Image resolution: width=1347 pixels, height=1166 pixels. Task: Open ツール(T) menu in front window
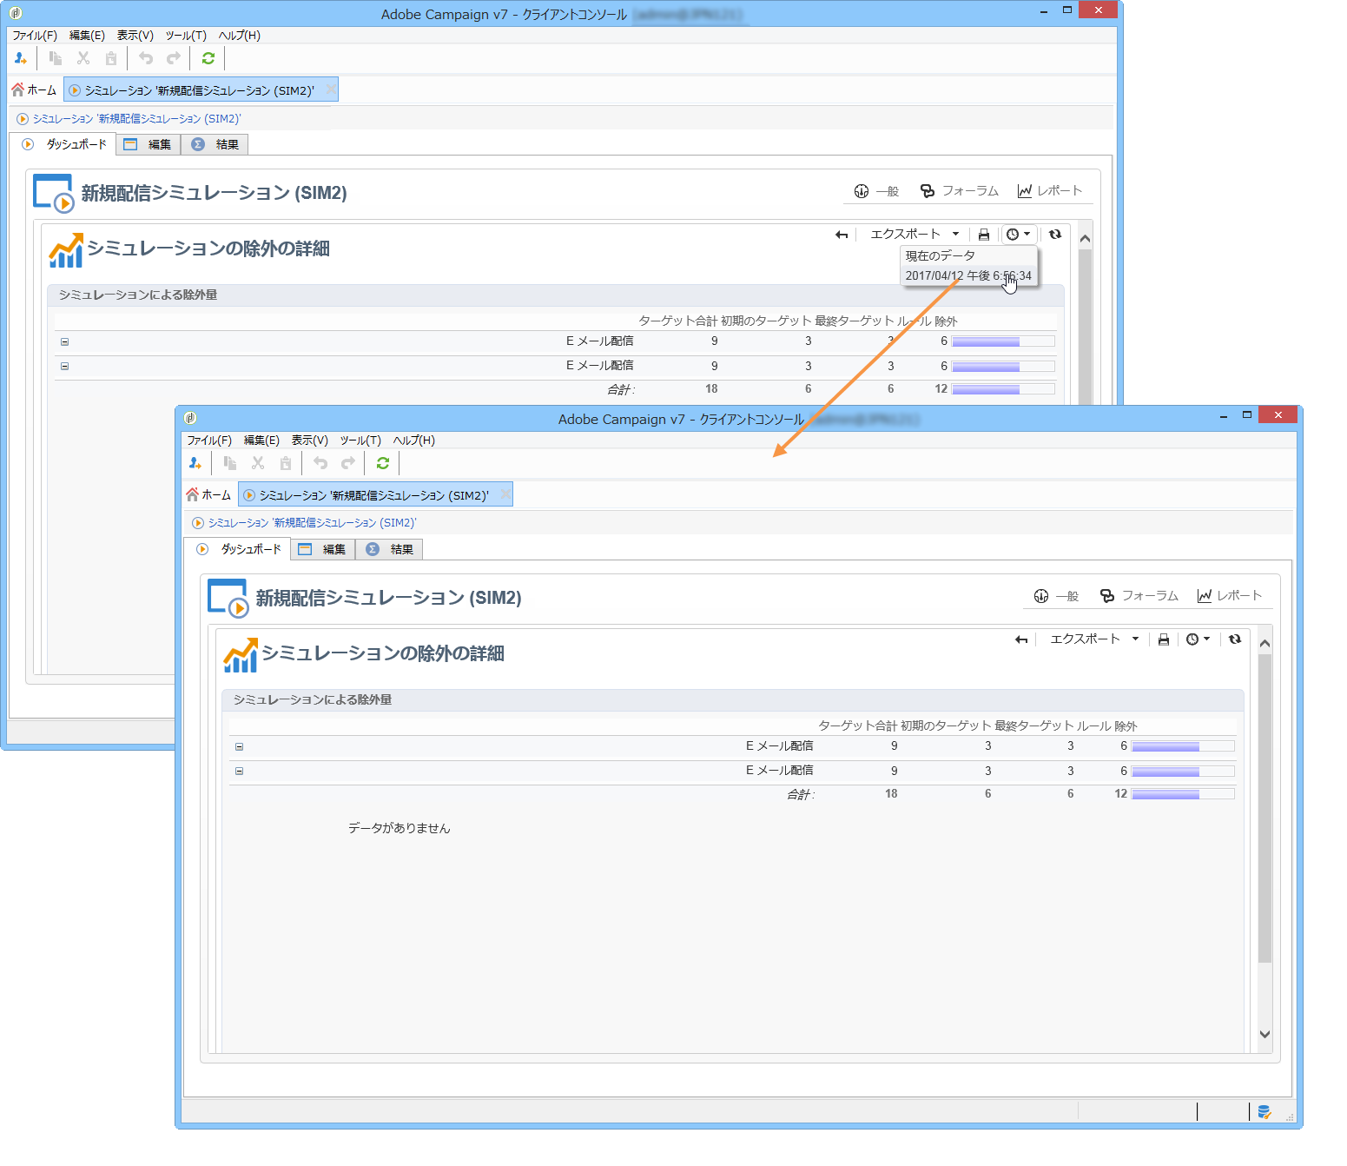pos(360,441)
